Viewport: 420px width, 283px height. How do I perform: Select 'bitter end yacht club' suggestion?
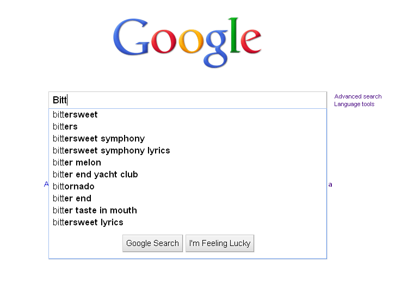[188, 175]
